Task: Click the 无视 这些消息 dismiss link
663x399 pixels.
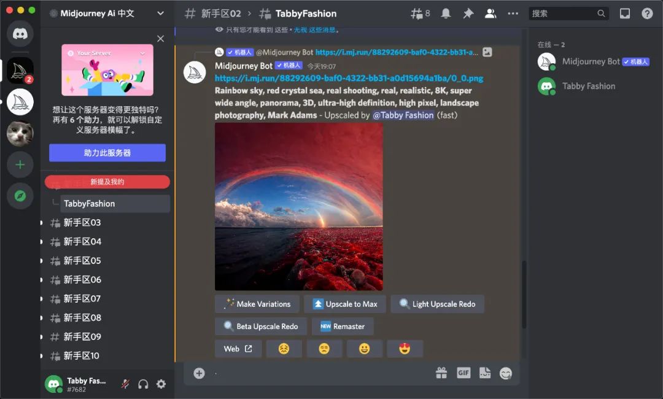Action: point(315,29)
